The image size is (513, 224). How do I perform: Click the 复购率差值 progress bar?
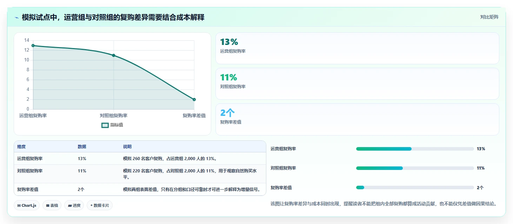(x=415, y=187)
